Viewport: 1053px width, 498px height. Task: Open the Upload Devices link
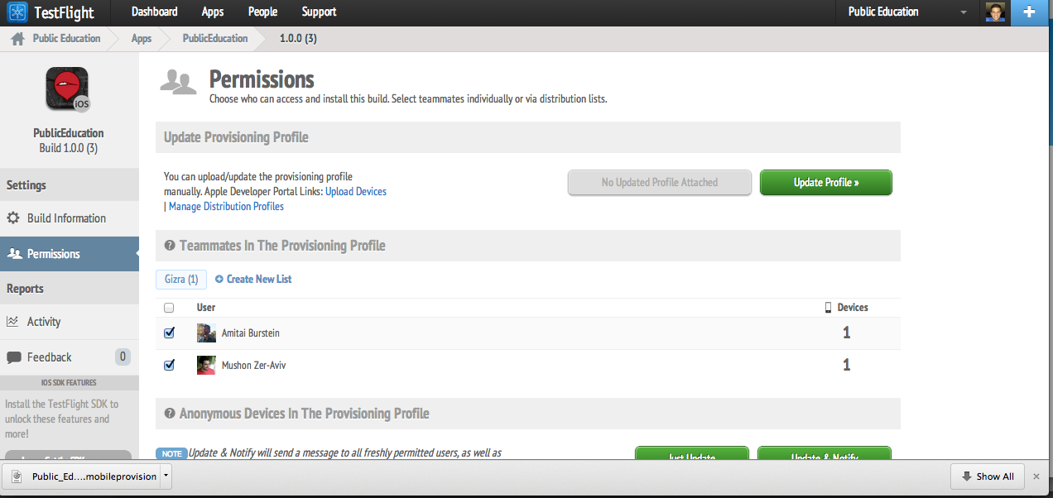pos(356,192)
